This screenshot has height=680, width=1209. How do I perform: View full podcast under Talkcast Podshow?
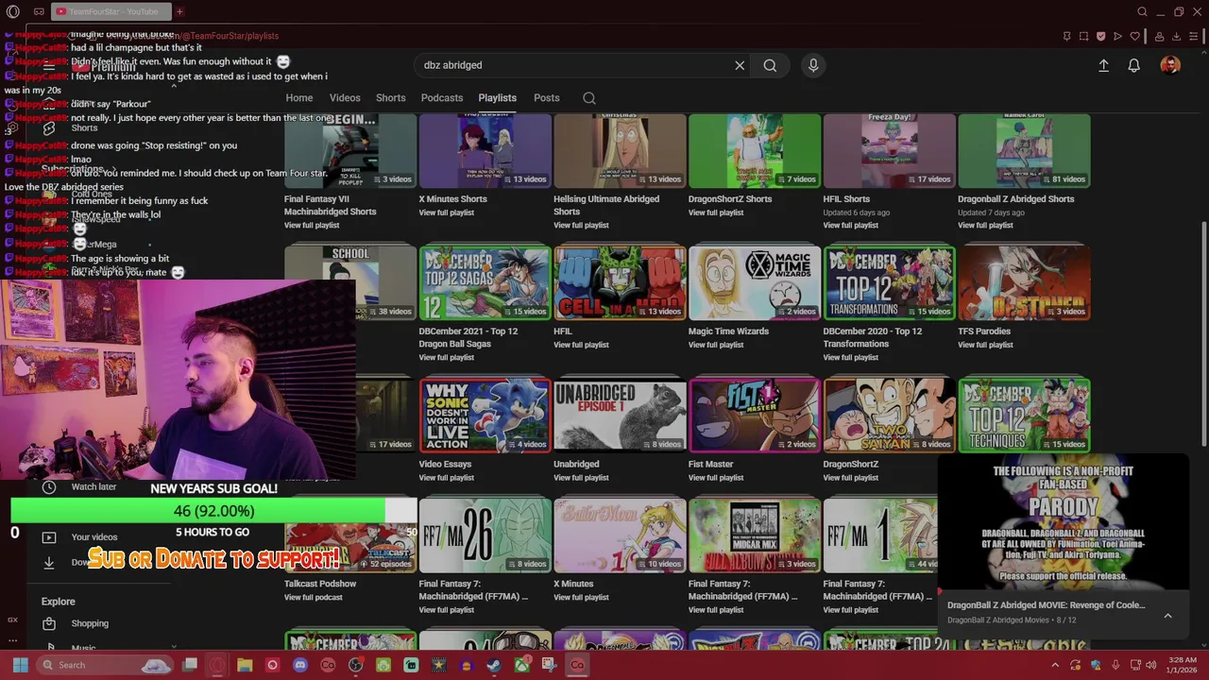pyautogui.click(x=313, y=598)
